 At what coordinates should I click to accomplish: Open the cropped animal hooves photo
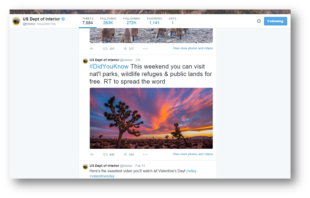tap(151, 36)
